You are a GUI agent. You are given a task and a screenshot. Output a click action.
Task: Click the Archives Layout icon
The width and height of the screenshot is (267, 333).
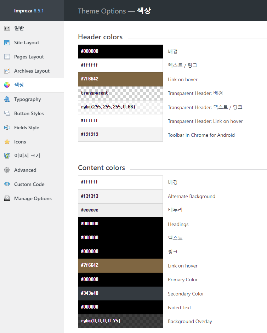(7, 71)
